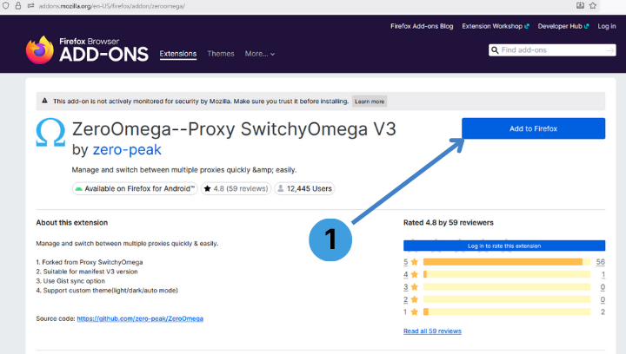Click the page install icon beside the bookmark star
The width and height of the screenshot is (626, 354).
tap(580, 5)
